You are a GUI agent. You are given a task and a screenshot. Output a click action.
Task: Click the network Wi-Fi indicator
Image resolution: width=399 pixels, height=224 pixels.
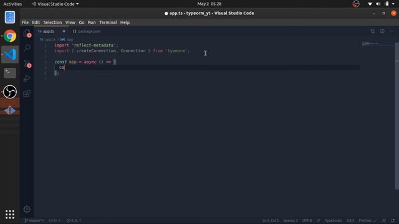[x=370, y=4]
